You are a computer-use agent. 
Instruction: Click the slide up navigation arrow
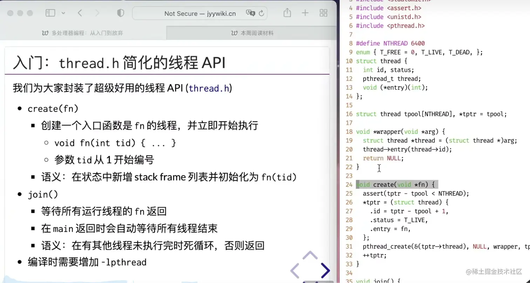pos(310,255)
